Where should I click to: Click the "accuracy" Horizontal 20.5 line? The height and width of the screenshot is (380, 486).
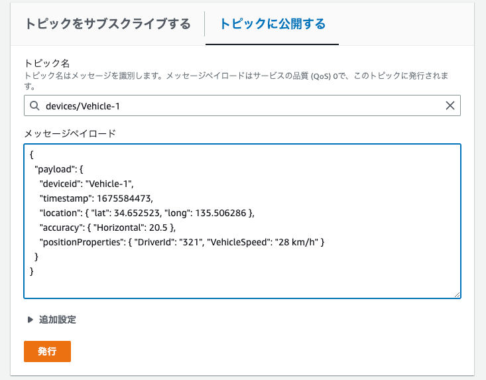pos(107,227)
